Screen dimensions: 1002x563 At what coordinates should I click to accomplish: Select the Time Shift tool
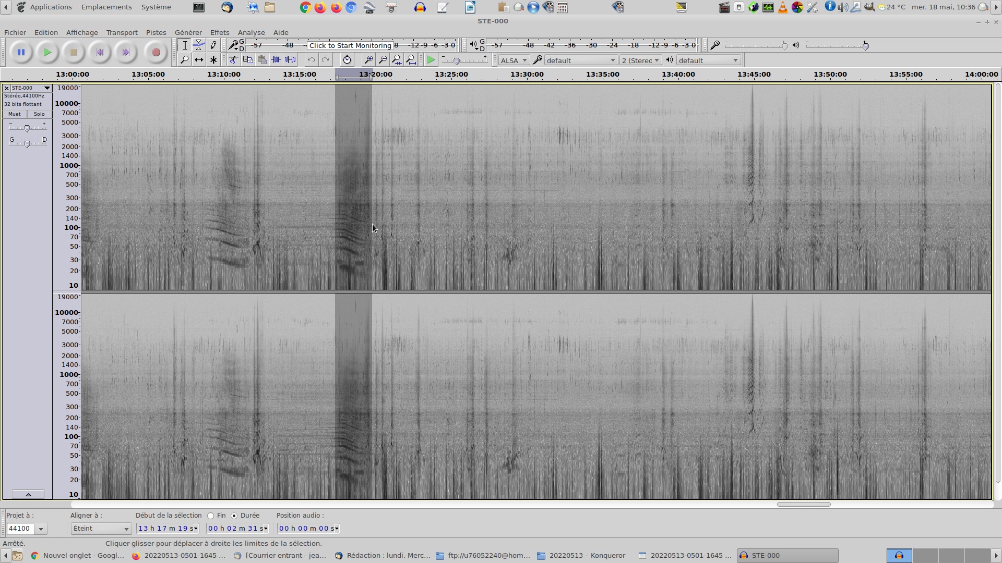coord(199,60)
